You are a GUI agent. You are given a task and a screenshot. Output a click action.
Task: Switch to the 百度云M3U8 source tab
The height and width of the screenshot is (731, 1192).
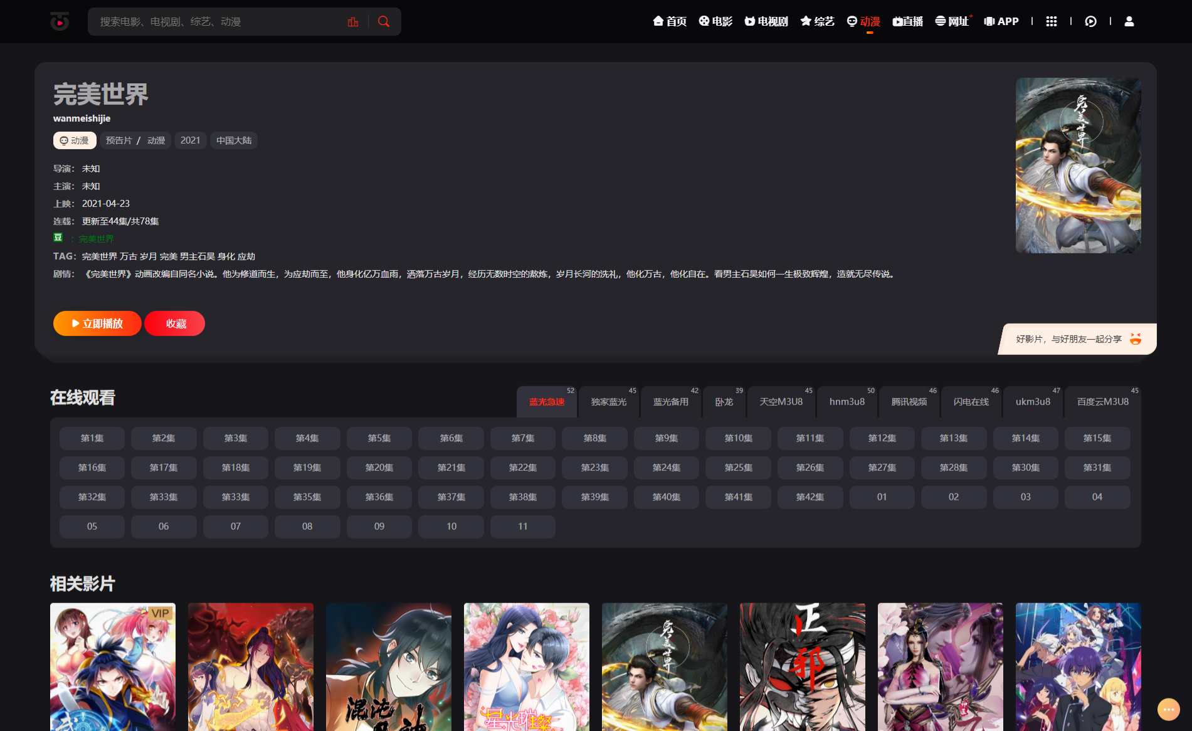click(1102, 402)
